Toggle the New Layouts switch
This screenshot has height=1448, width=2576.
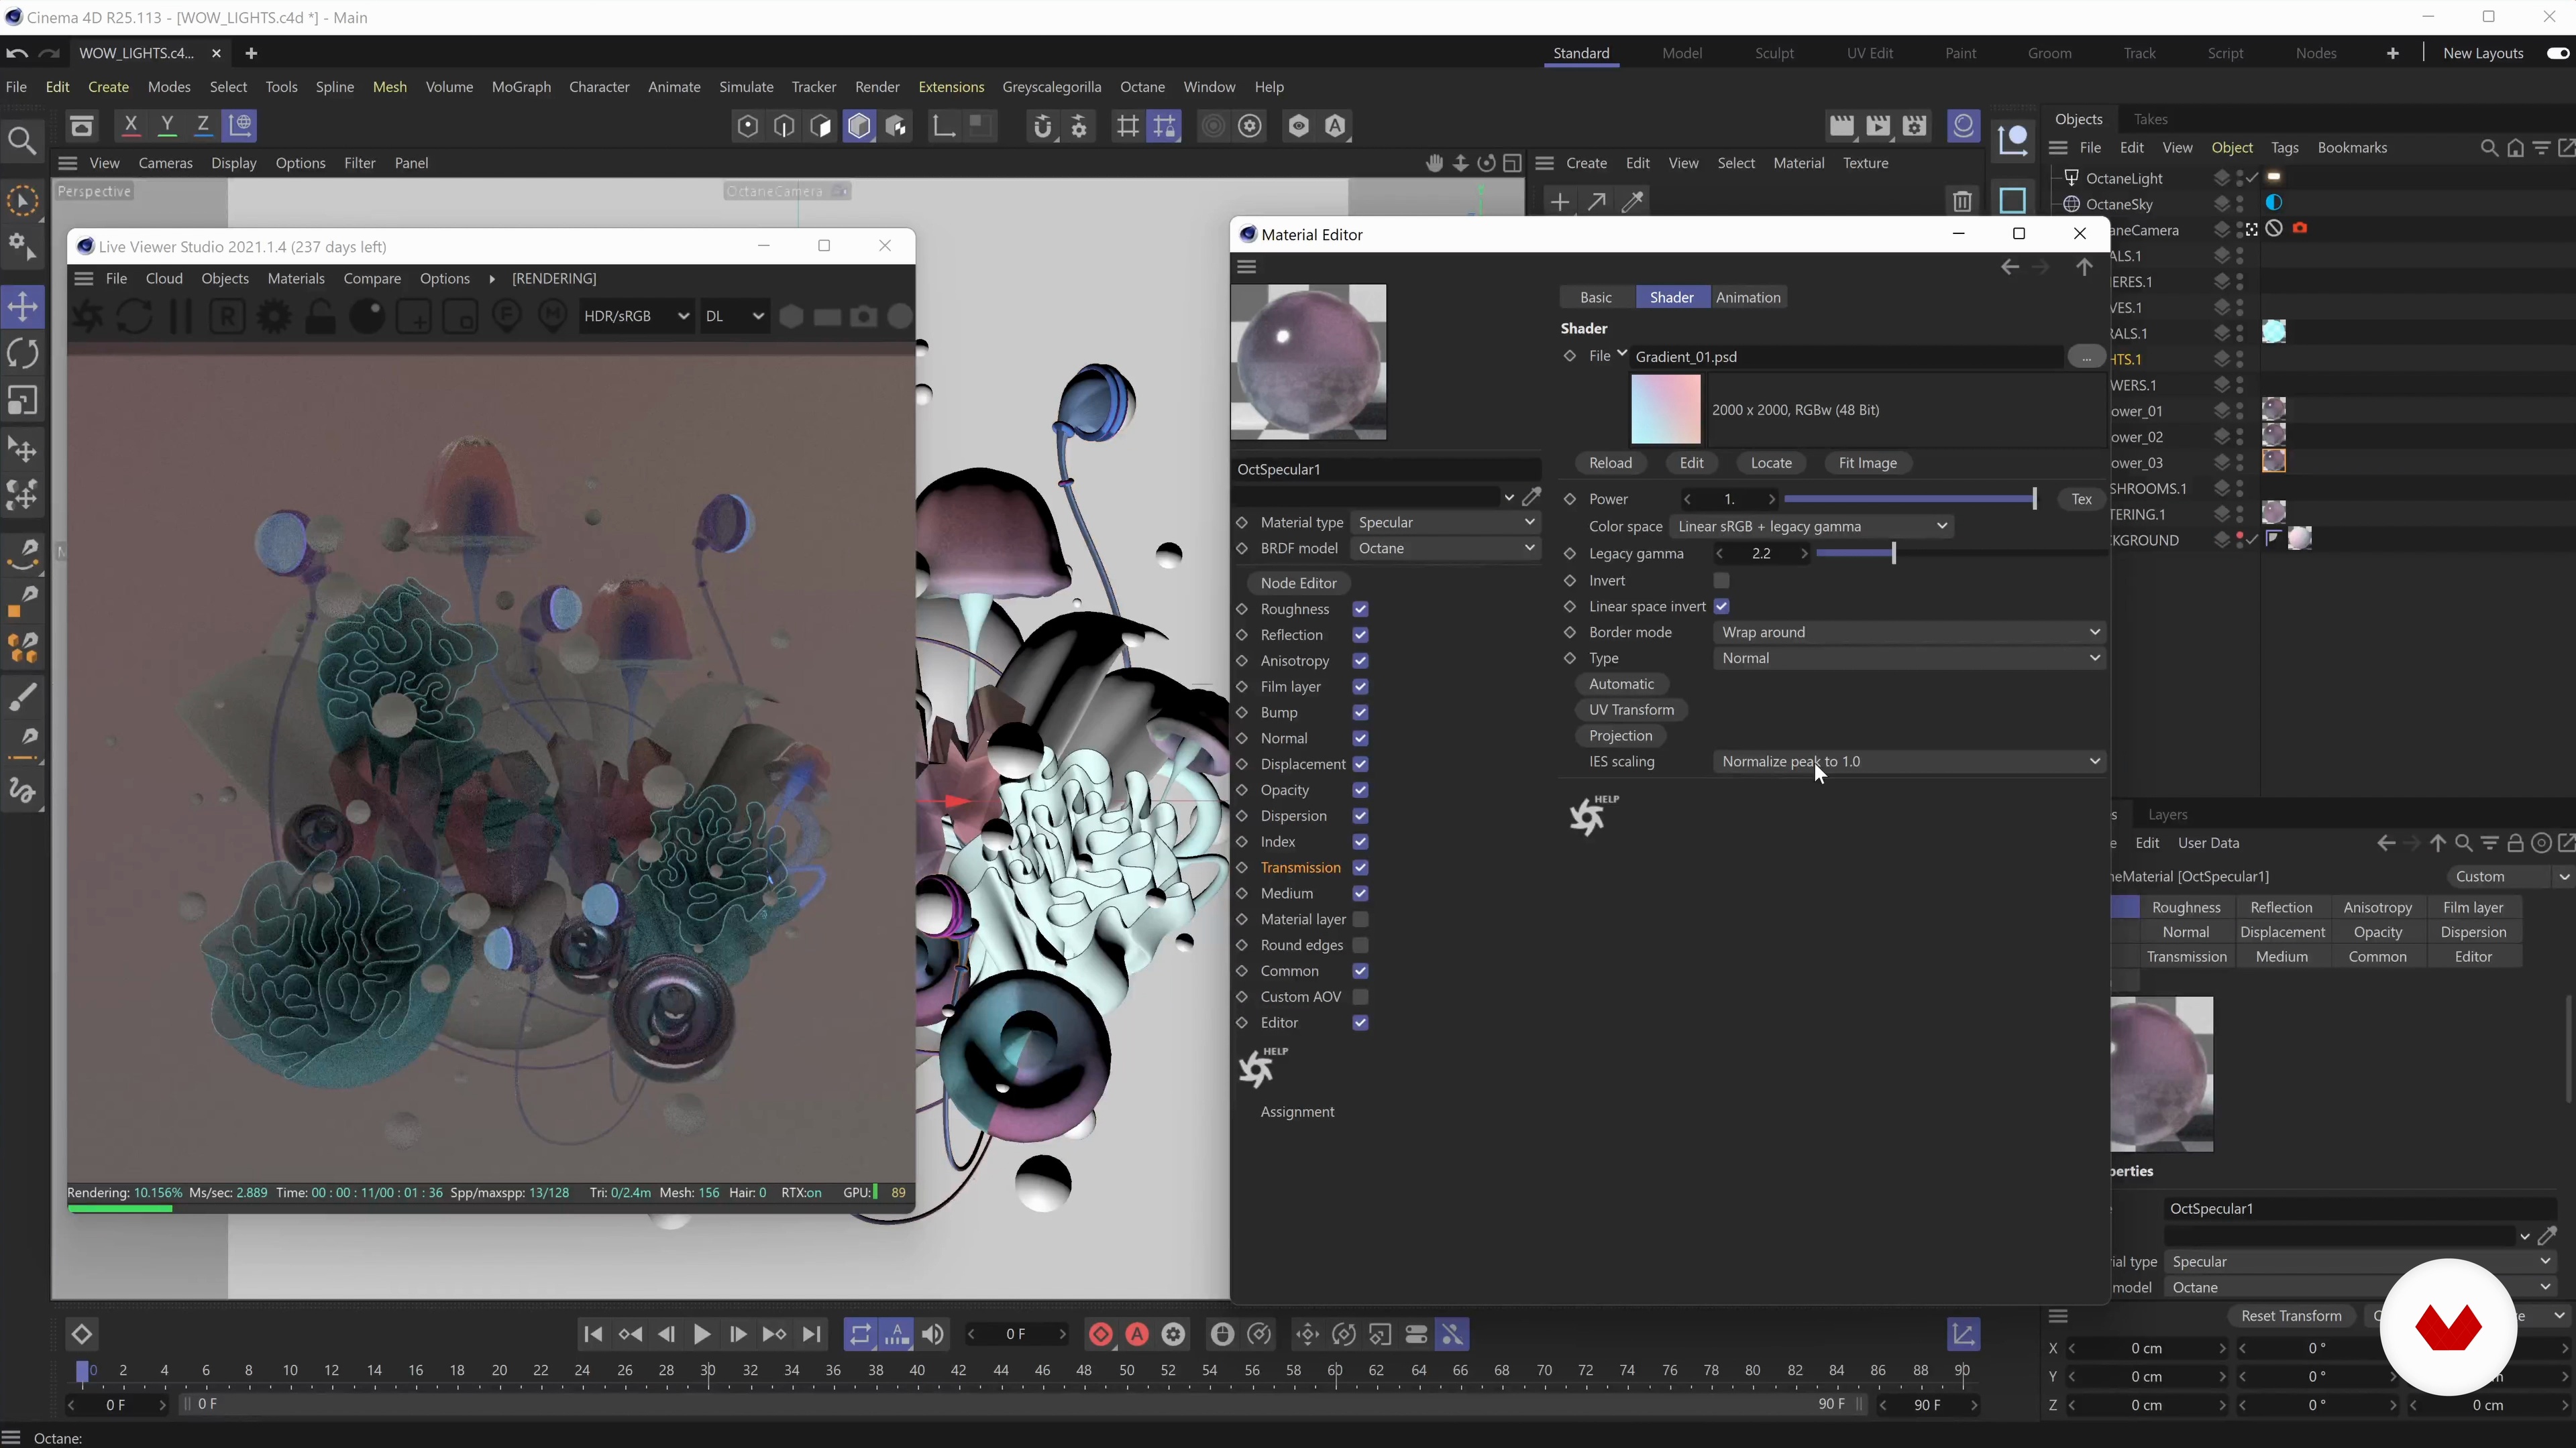(x=2558, y=54)
